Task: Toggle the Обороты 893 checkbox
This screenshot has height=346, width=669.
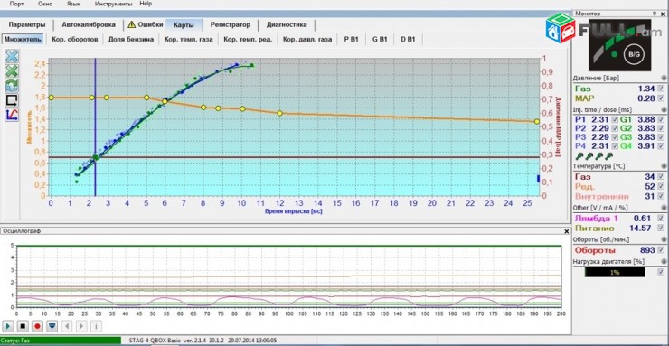Action: tap(661, 250)
